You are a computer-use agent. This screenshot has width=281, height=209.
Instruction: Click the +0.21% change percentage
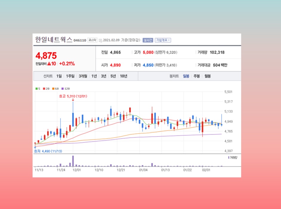click(x=67, y=64)
